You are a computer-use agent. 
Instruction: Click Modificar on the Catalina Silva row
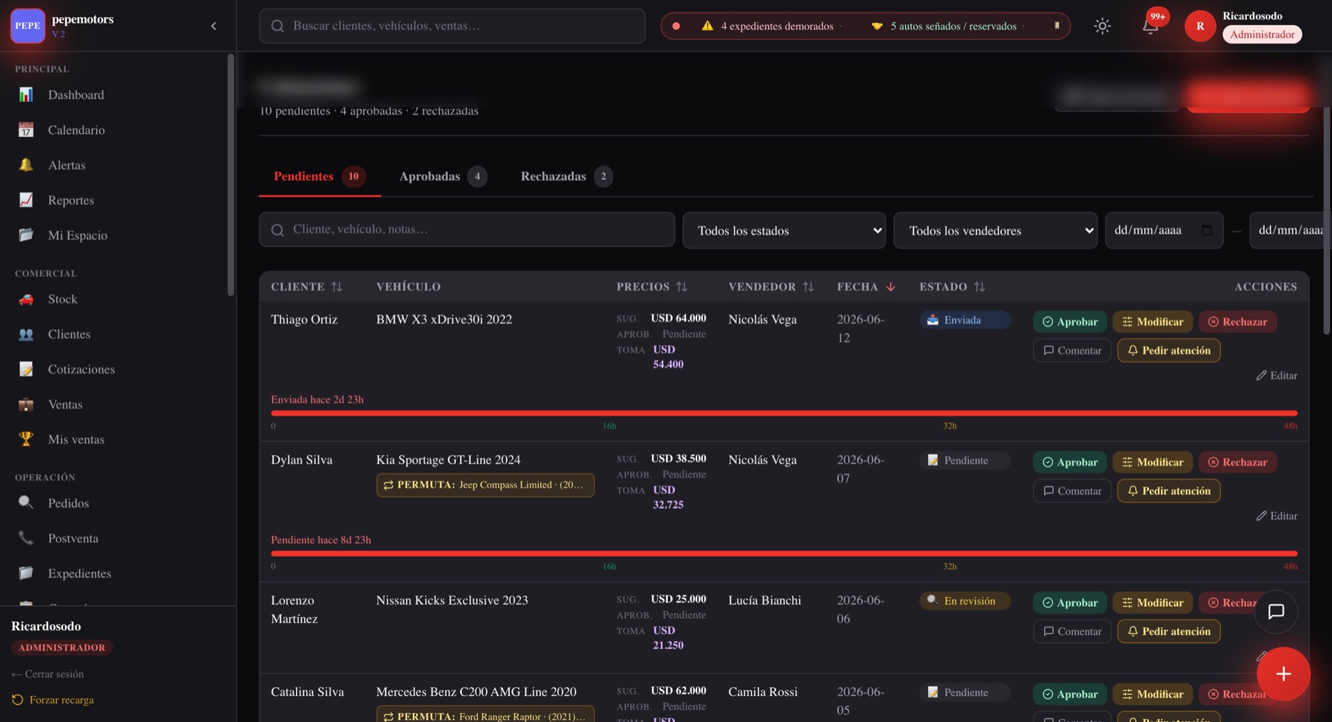click(x=1153, y=695)
